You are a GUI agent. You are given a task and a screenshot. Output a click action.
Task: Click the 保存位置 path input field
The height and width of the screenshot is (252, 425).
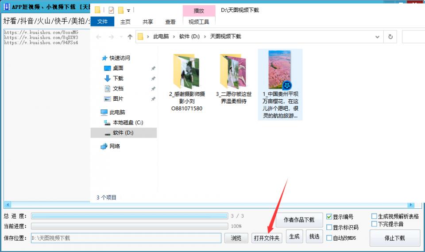click(x=126, y=238)
